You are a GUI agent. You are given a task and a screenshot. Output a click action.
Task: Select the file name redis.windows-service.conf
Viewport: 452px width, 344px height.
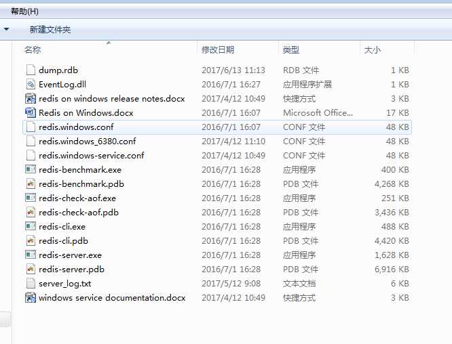point(92,156)
